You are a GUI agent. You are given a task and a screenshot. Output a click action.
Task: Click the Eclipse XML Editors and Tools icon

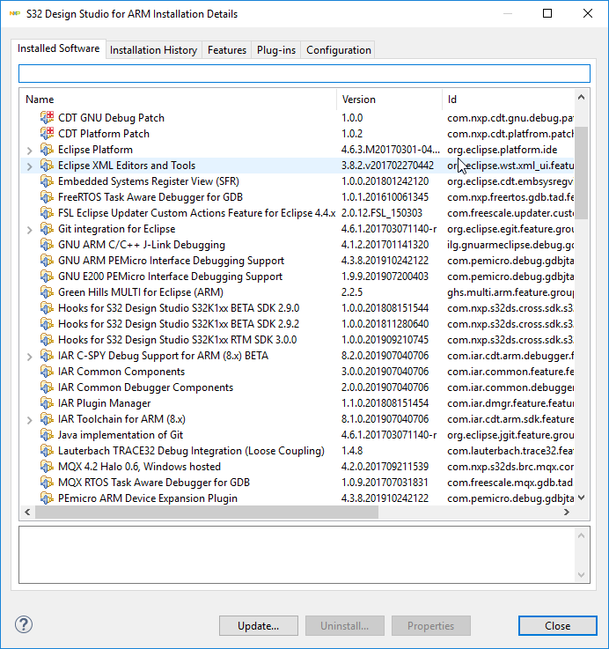47,166
